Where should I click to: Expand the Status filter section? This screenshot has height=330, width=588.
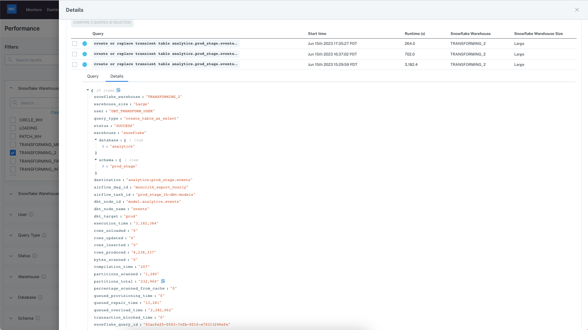point(11,256)
